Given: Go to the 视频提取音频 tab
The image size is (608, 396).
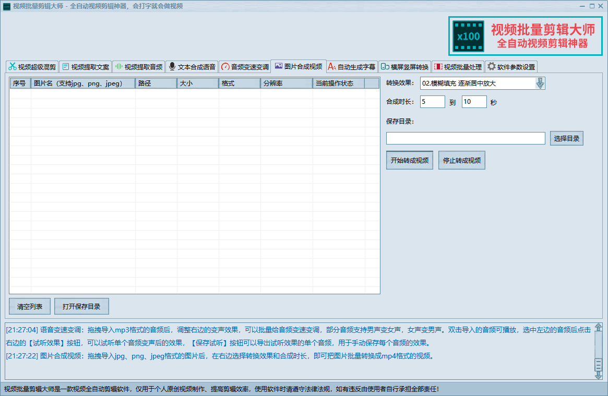Looking at the screenshot, I should (139, 67).
